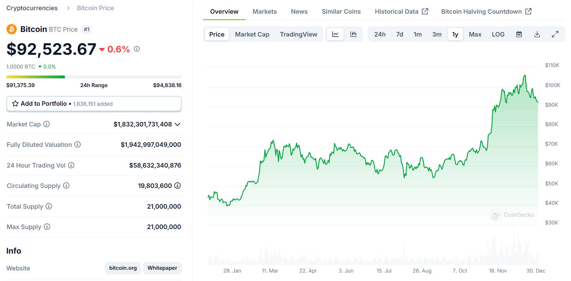Click the breadcrumb chevron separator

click(x=68, y=8)
